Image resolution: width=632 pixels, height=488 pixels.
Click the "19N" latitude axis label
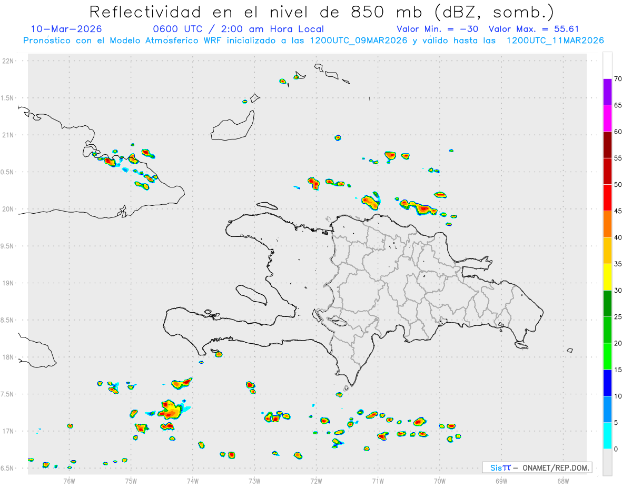tap(9, 283)
